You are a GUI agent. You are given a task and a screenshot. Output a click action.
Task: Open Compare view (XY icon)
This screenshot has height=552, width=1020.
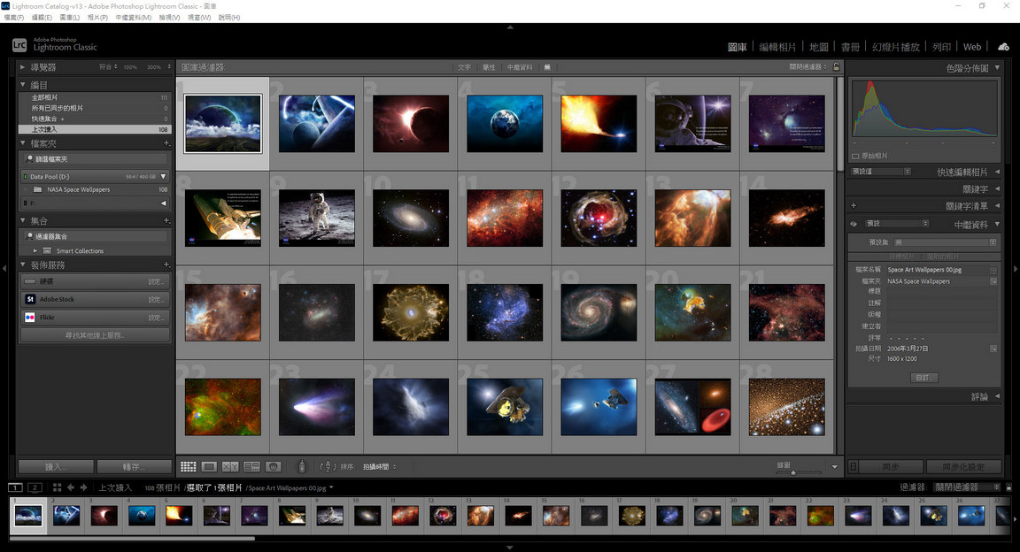coord(230,466)
